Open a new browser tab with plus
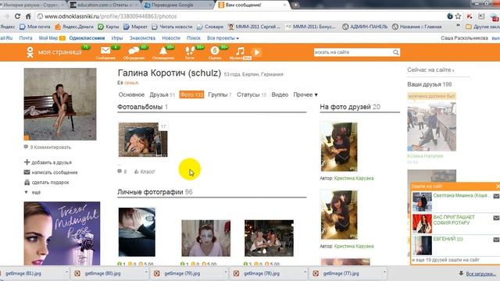The image size is (500, 281). 295,5
